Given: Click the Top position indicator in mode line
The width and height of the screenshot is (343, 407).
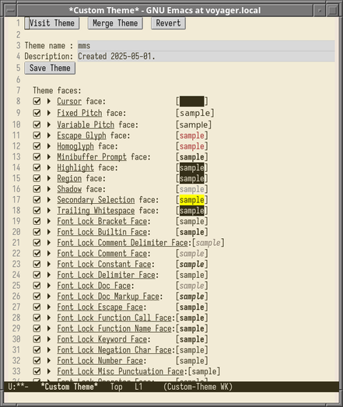Looking at the screenshot, I should [x=116, y=387].
